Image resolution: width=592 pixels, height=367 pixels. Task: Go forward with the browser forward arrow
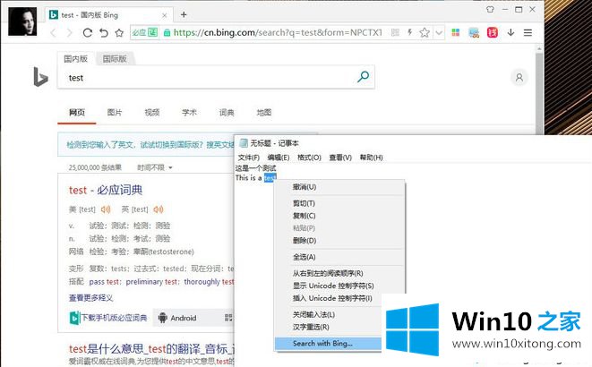click(70, 33)
